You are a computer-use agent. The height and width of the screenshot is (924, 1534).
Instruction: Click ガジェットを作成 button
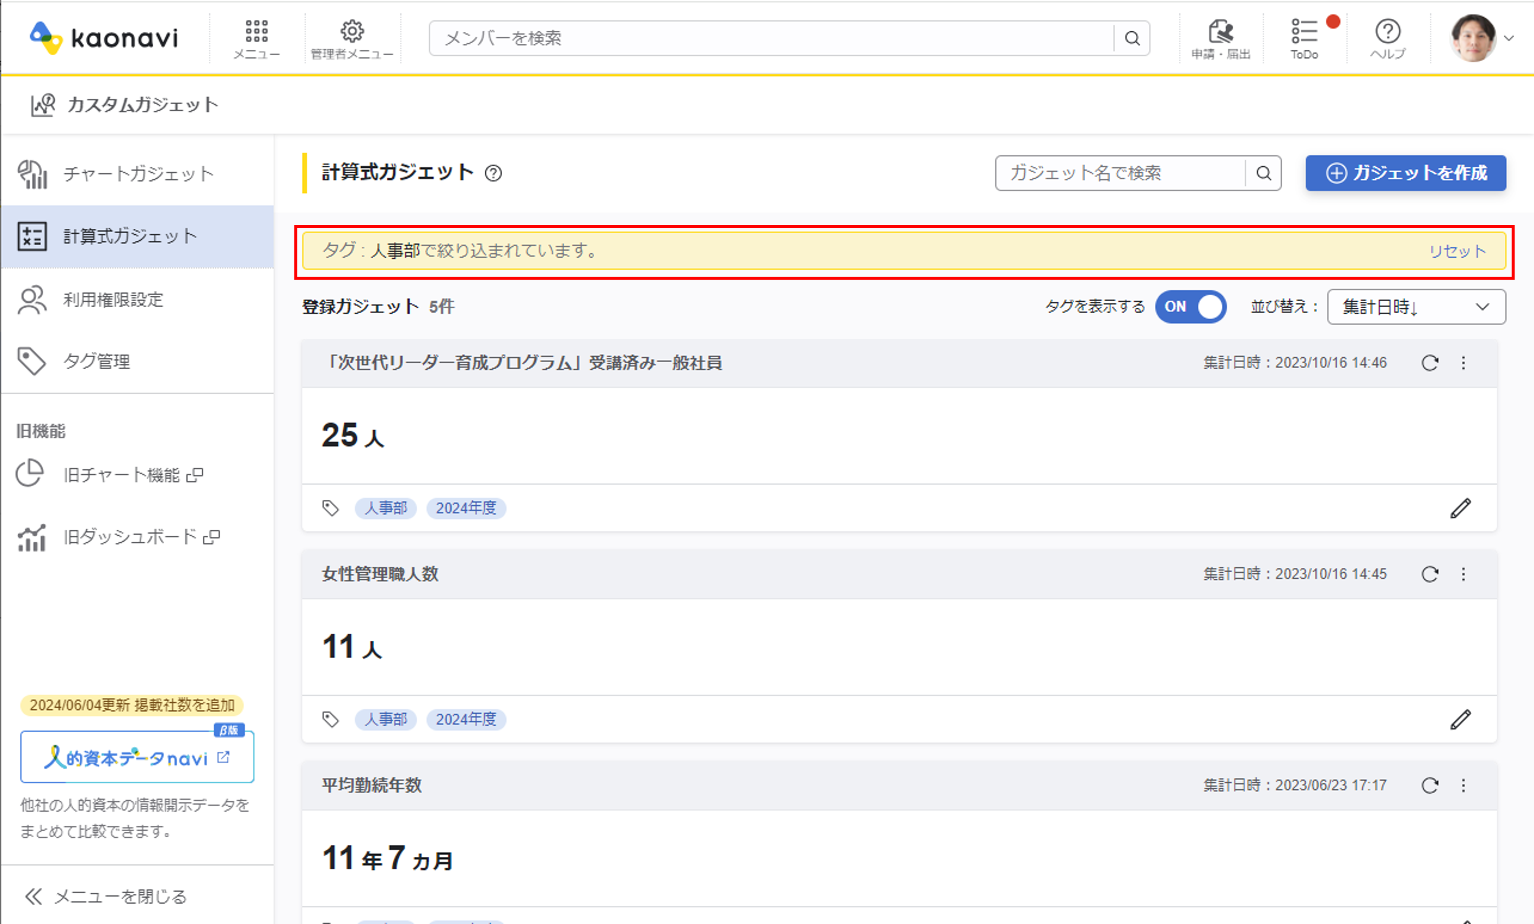(x=1406, y=173)
